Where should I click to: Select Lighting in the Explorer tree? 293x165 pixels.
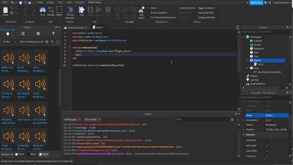click(x=254, y=80)
